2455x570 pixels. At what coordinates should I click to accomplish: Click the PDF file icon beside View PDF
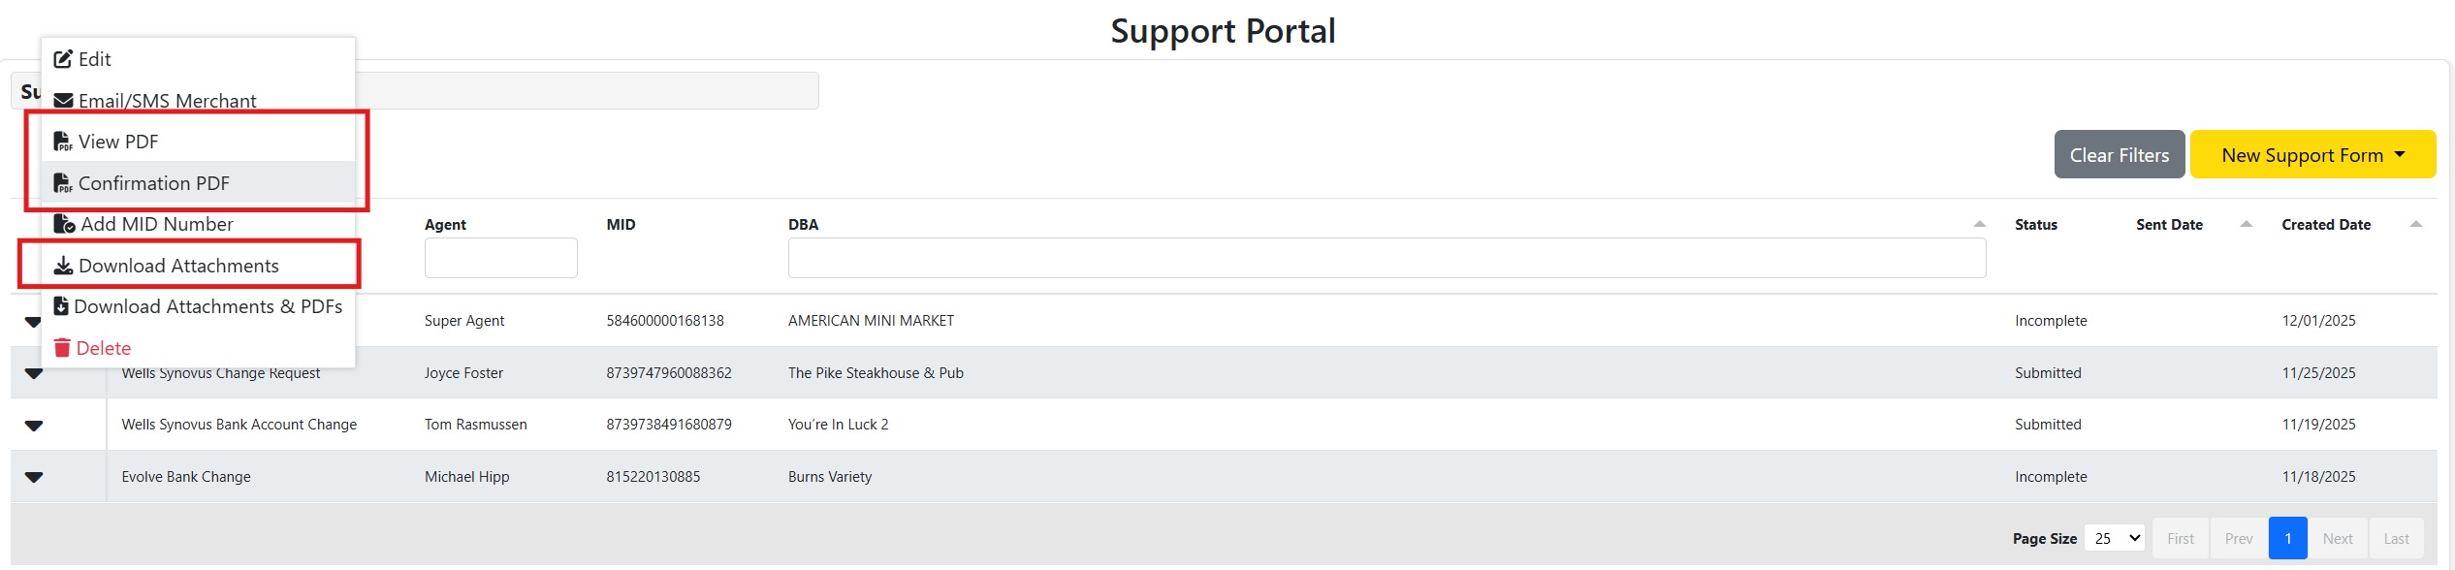[63, 142]
